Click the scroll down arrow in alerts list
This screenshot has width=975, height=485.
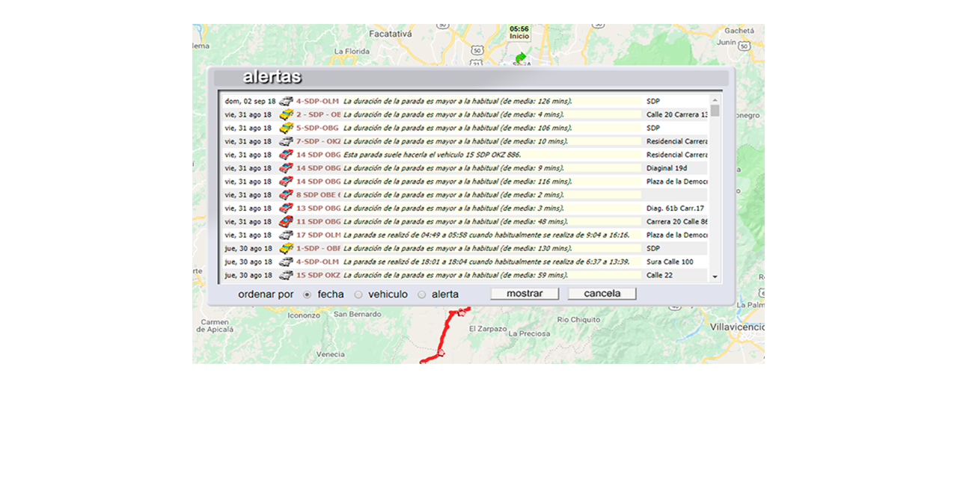pos(715,277)
